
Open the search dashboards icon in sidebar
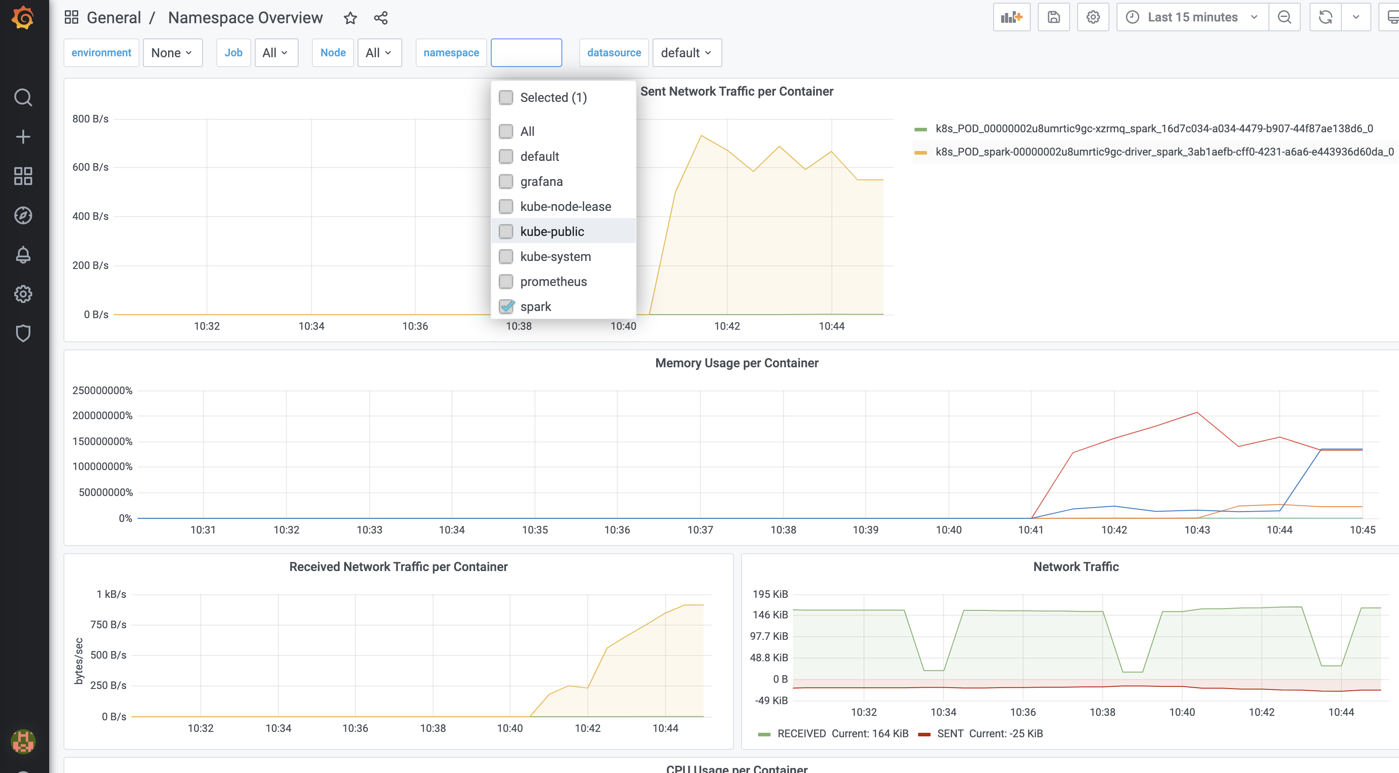pos(23,98)
